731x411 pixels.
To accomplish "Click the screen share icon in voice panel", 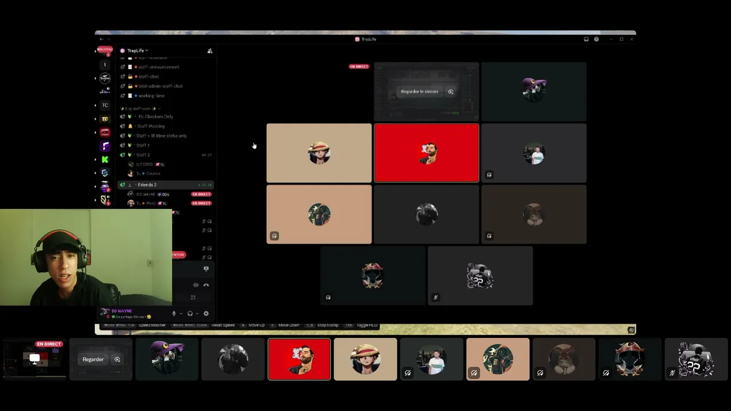I will click(x=206, y=268).
